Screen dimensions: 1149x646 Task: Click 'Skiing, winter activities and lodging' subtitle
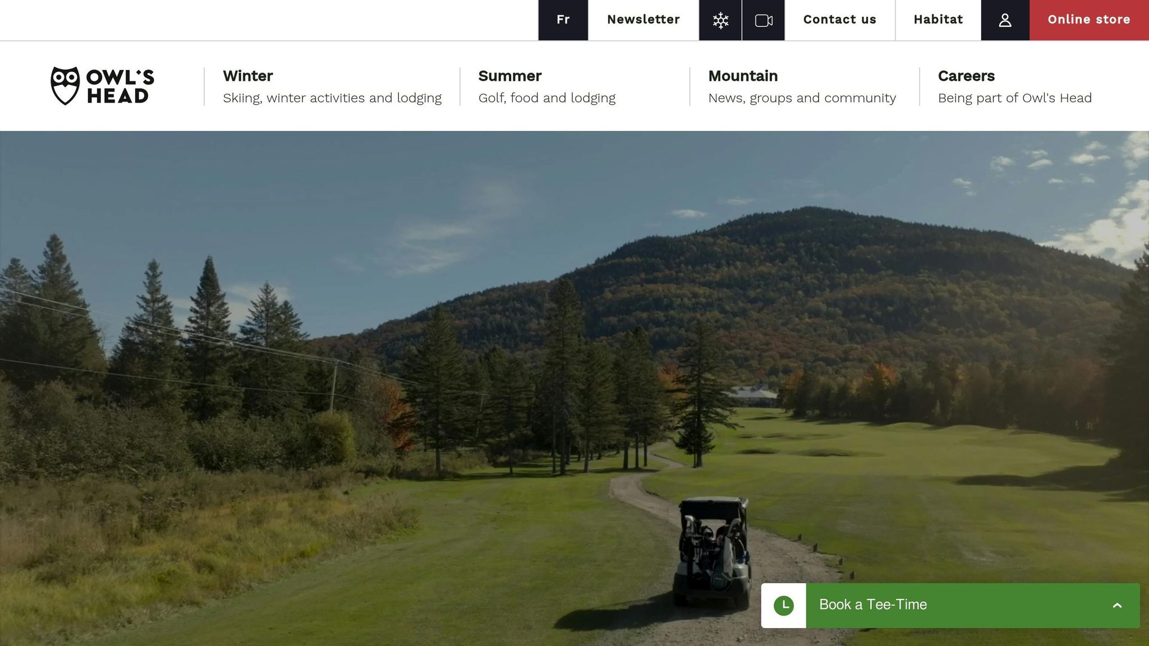coord(332,98)
